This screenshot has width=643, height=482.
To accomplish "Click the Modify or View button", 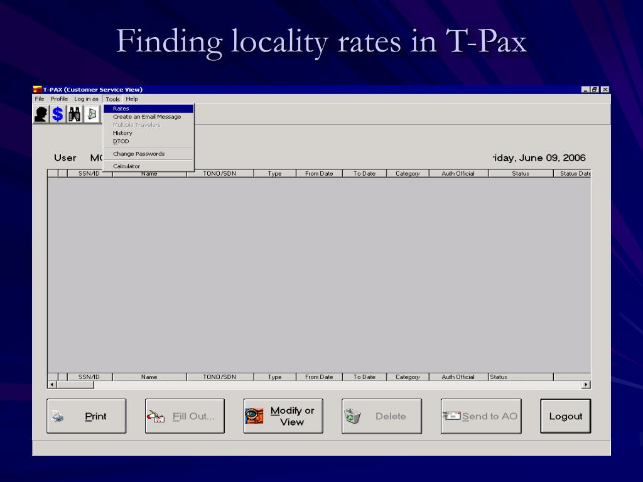I will 283,416.
